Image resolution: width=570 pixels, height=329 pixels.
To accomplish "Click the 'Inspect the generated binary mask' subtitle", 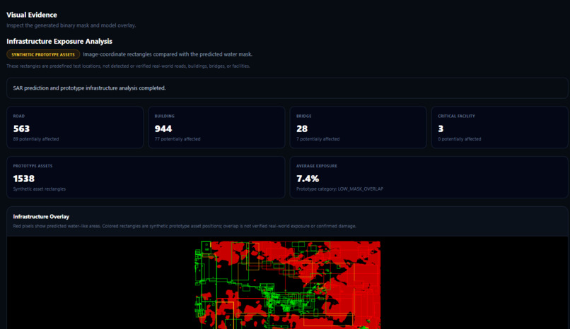I will [x=71, y=25].
